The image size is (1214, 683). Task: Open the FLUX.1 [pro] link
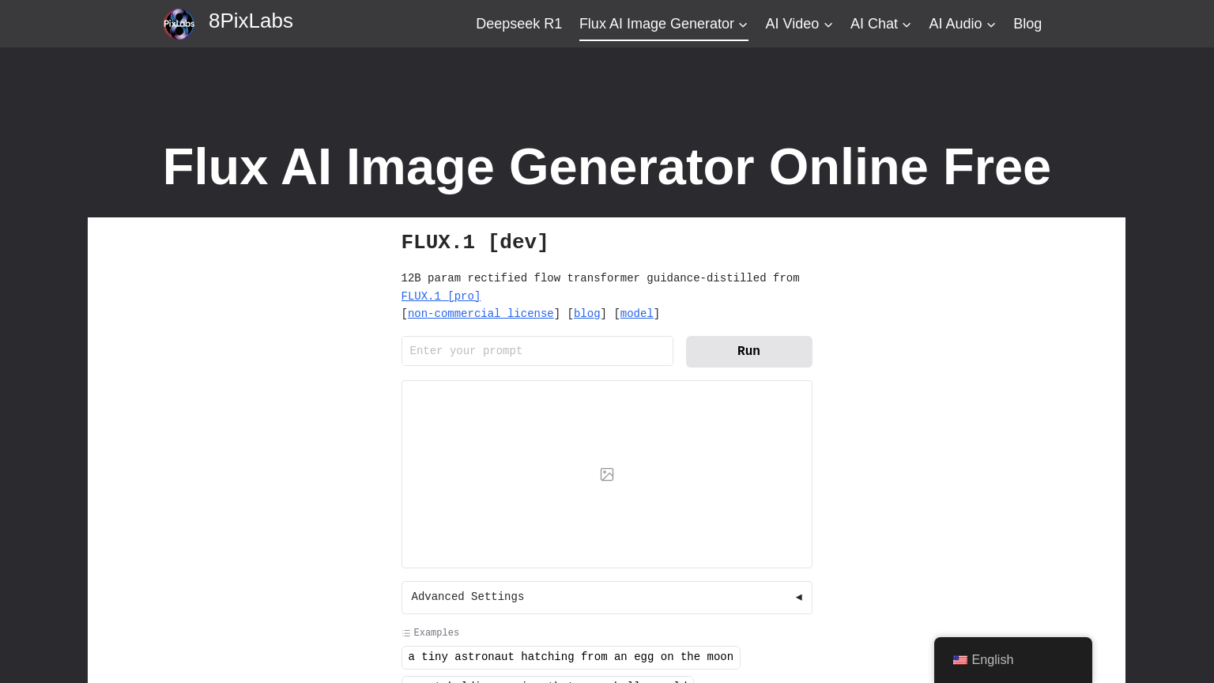(x=440, y=296)
